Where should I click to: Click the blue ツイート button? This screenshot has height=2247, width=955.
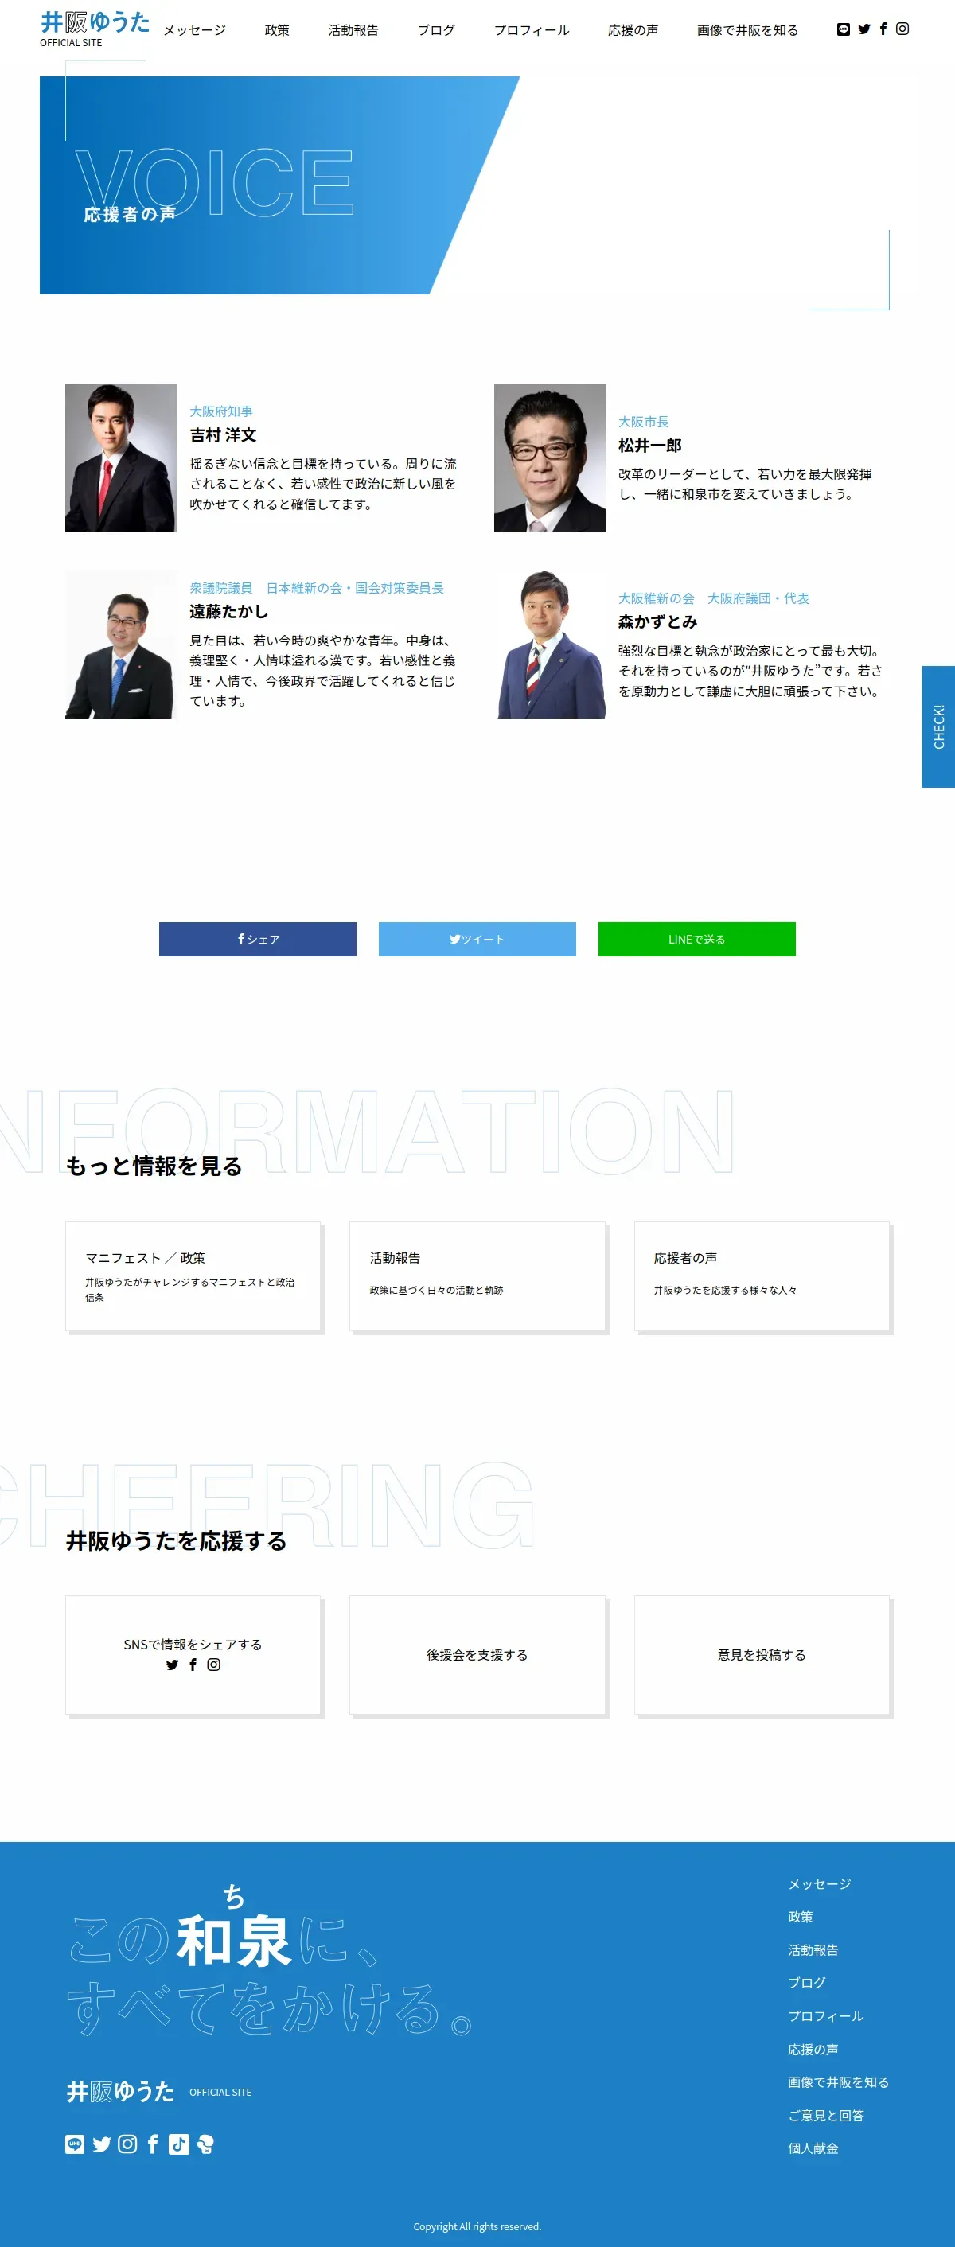coord(477,939)
